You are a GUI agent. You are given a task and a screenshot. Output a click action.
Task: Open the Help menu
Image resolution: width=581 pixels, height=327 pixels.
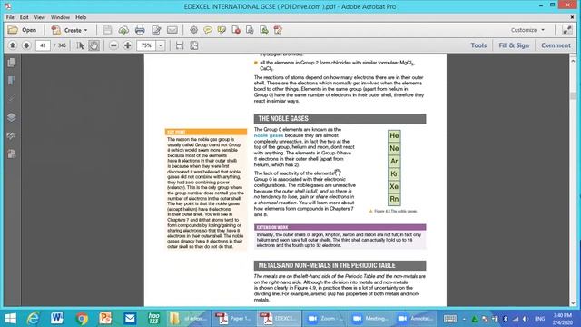(x=81, y=17)
